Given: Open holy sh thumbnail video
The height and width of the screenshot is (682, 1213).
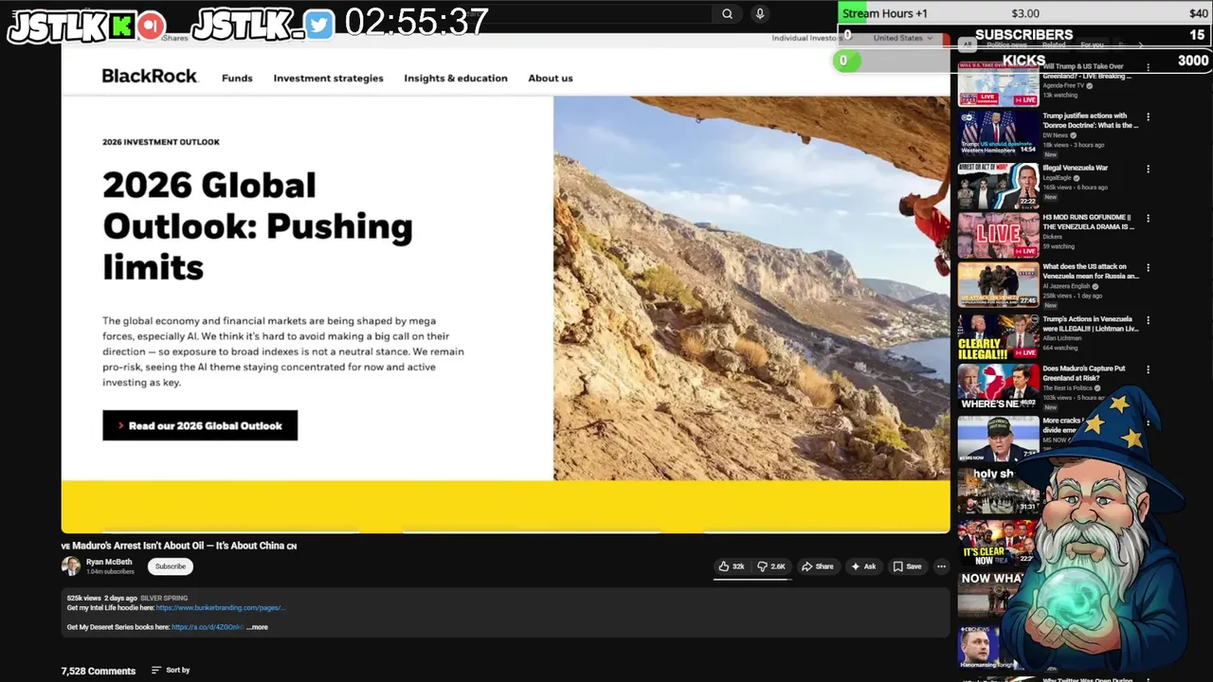Looking at the screenshot, I should coord(998,489).
